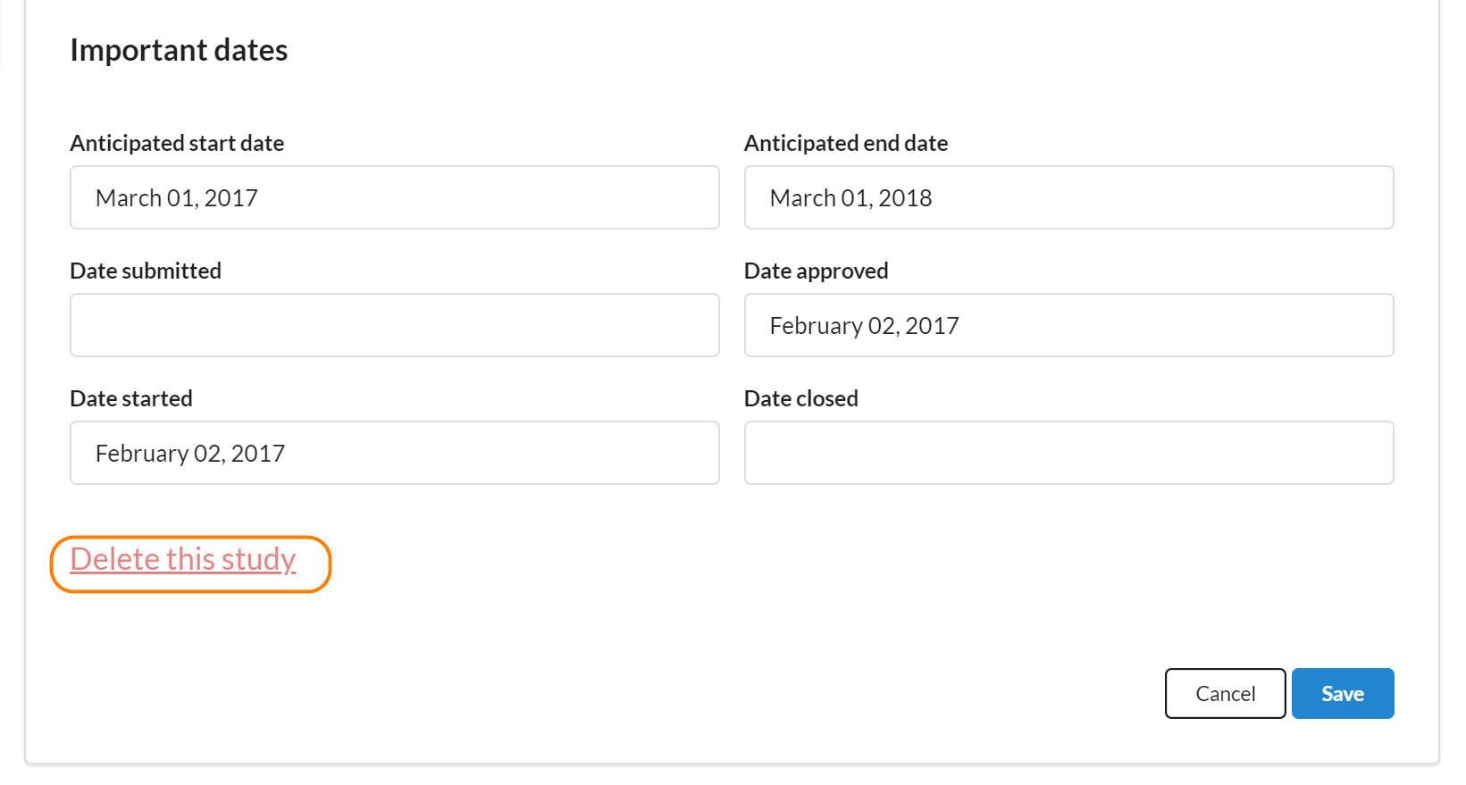Click 'February 02, 2017' in Date approved
Image resolution: width=1466 pixels, height=785 pixels.
(x=864, y=326)
